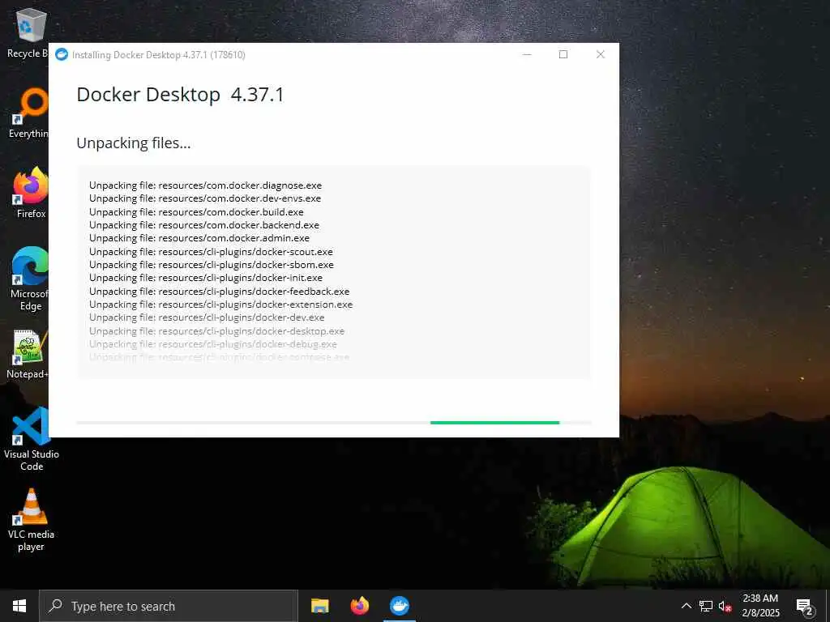Click the docker-extension.exe log line
830x622 pixels.
point(220,305)
